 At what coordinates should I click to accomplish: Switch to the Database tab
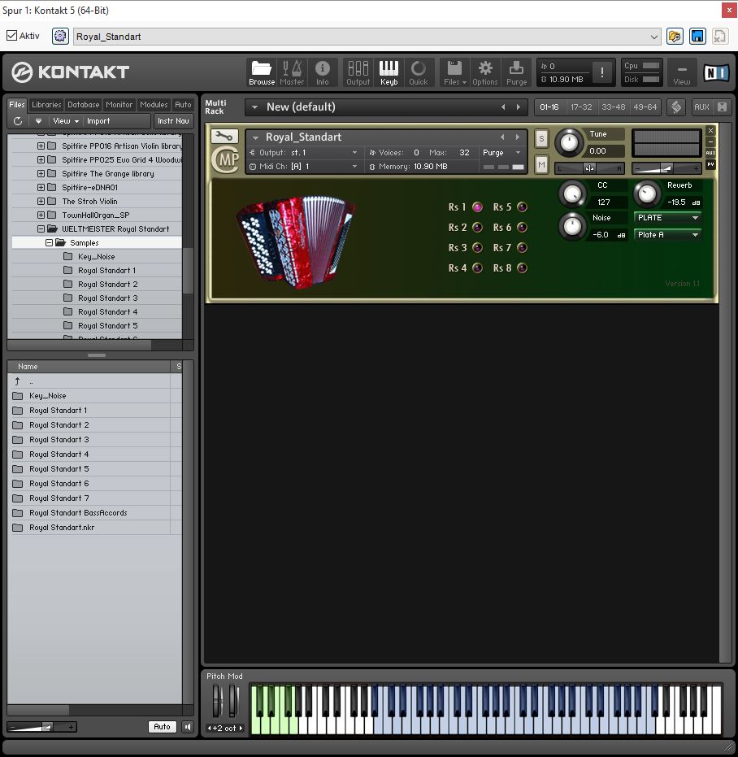(83, 104)
